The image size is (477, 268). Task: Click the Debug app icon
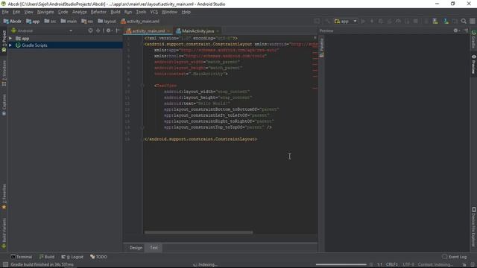pyautogui.click(x=381, y=22)
